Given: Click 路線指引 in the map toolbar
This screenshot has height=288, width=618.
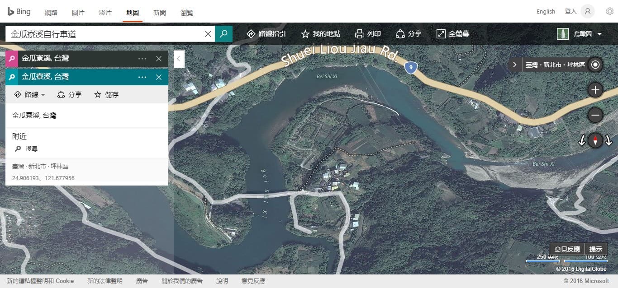Looking at the screenshot, I should point(266,34).
